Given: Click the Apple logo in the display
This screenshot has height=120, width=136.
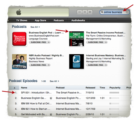Looking at the screenshot, I should (19, 12).
